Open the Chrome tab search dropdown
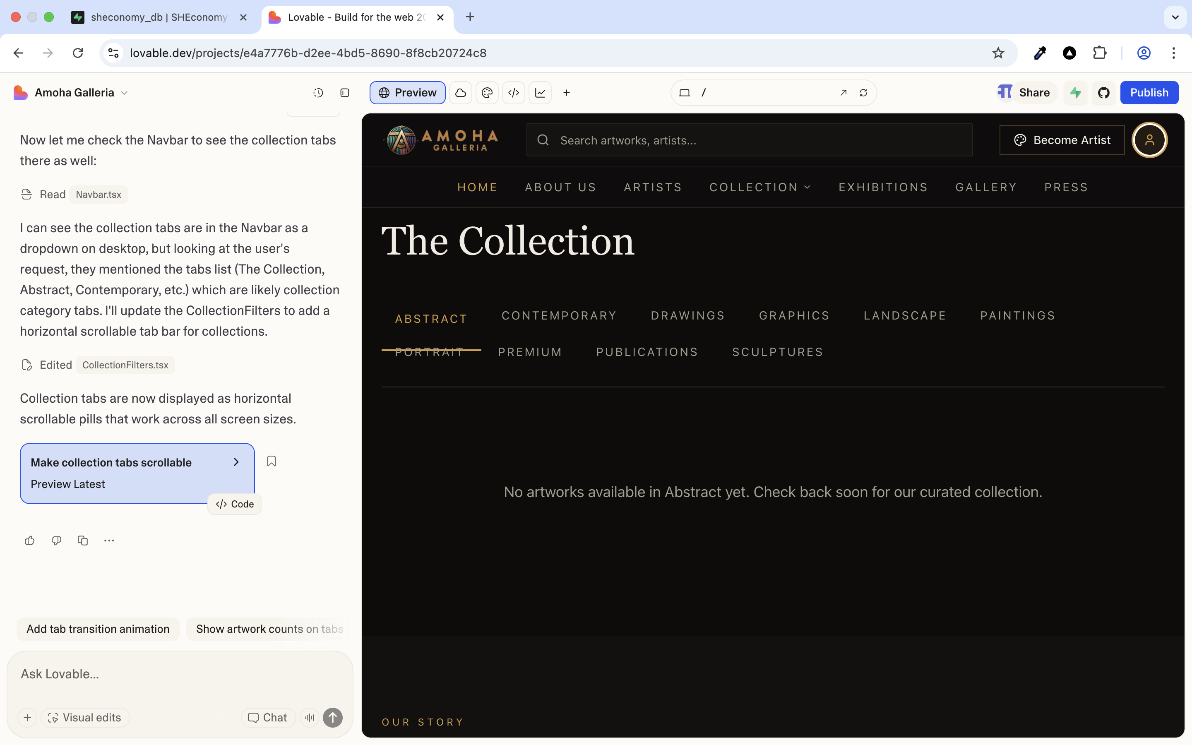 [1175, 17]
